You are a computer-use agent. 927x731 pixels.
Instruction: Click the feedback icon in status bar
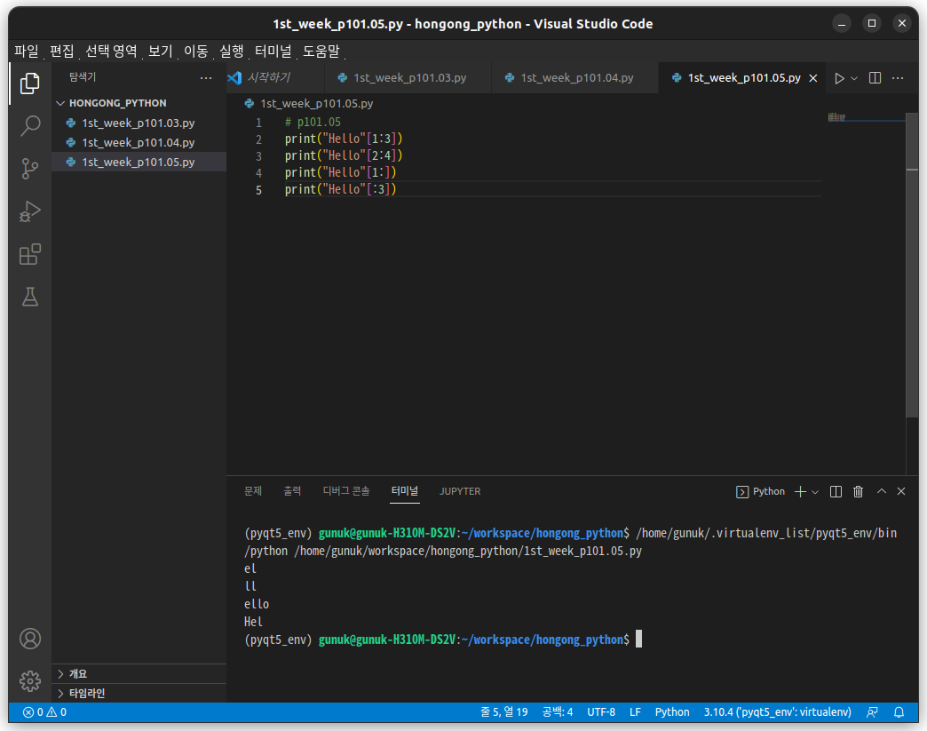[x=872, y=712]
